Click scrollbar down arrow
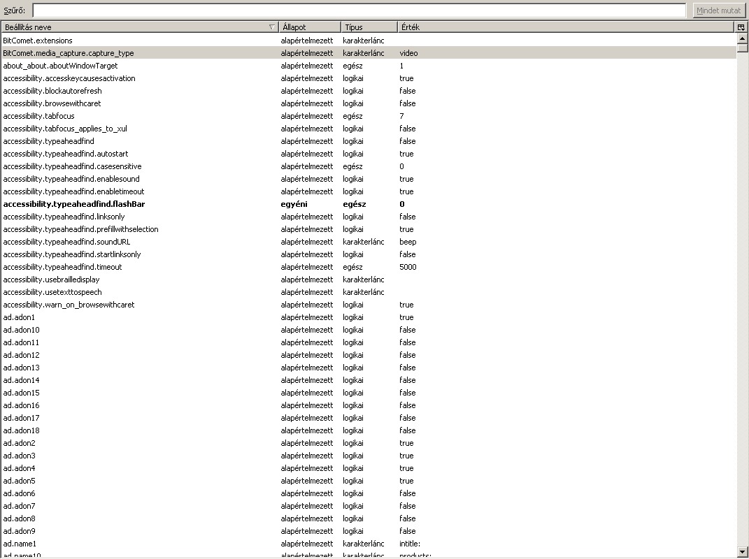 point(742,552)
